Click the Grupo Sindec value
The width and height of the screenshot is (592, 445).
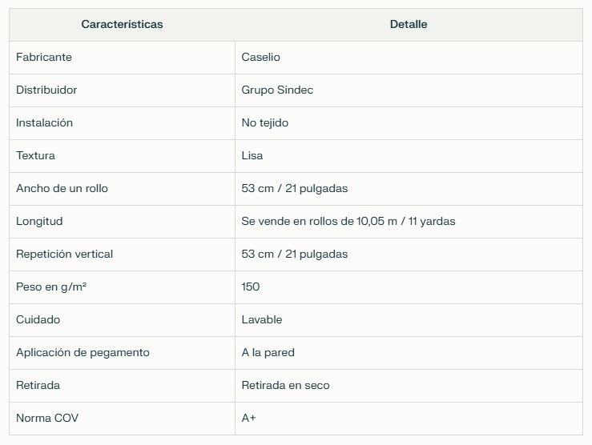tap(277, 90)
